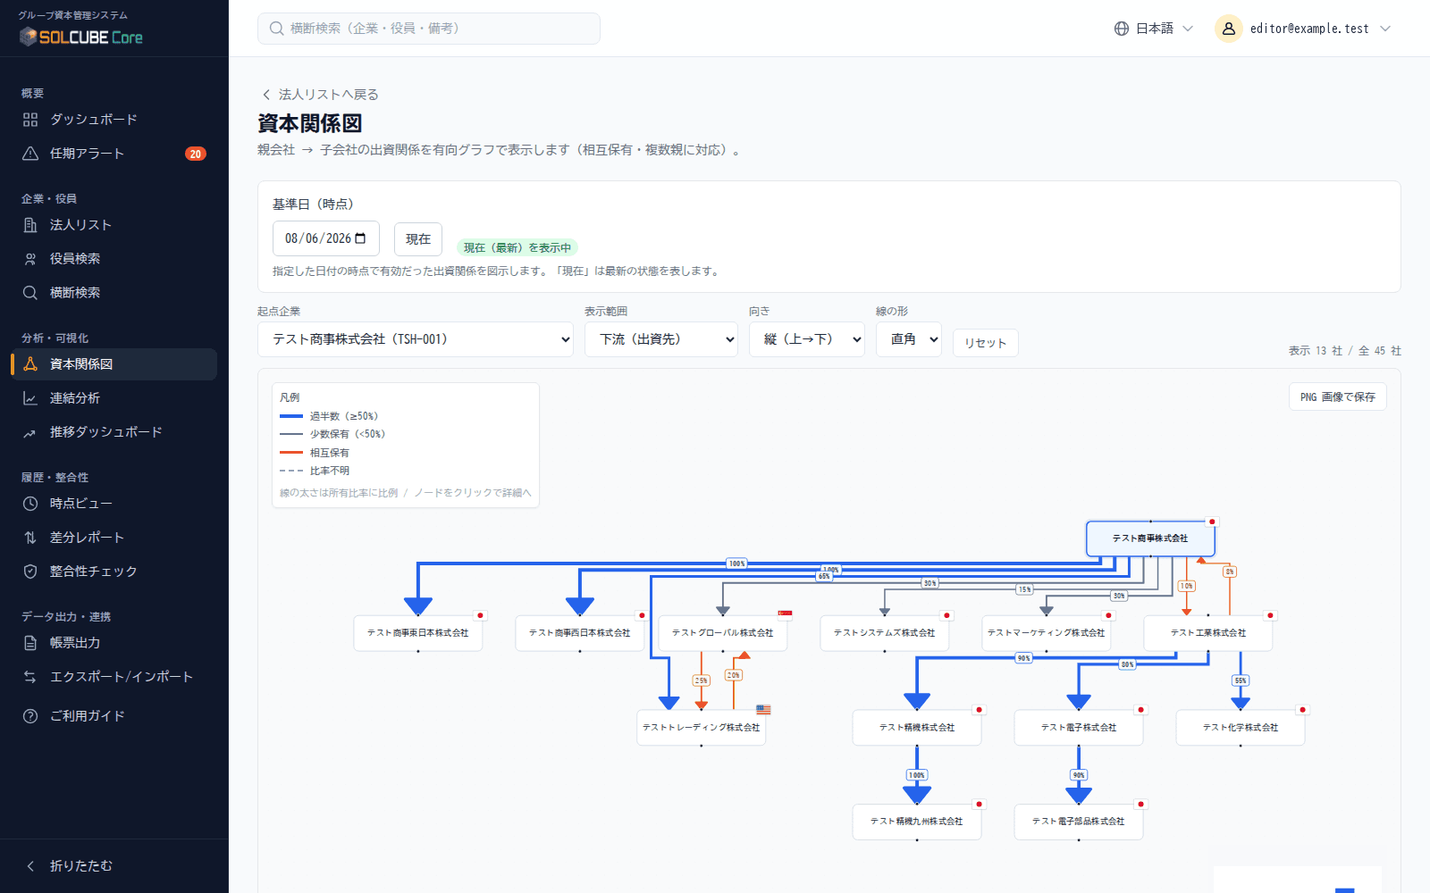Open the 線の形 直角 dropdown
The height and width of the screenshot is (893, 1430).
click(909, 339)
